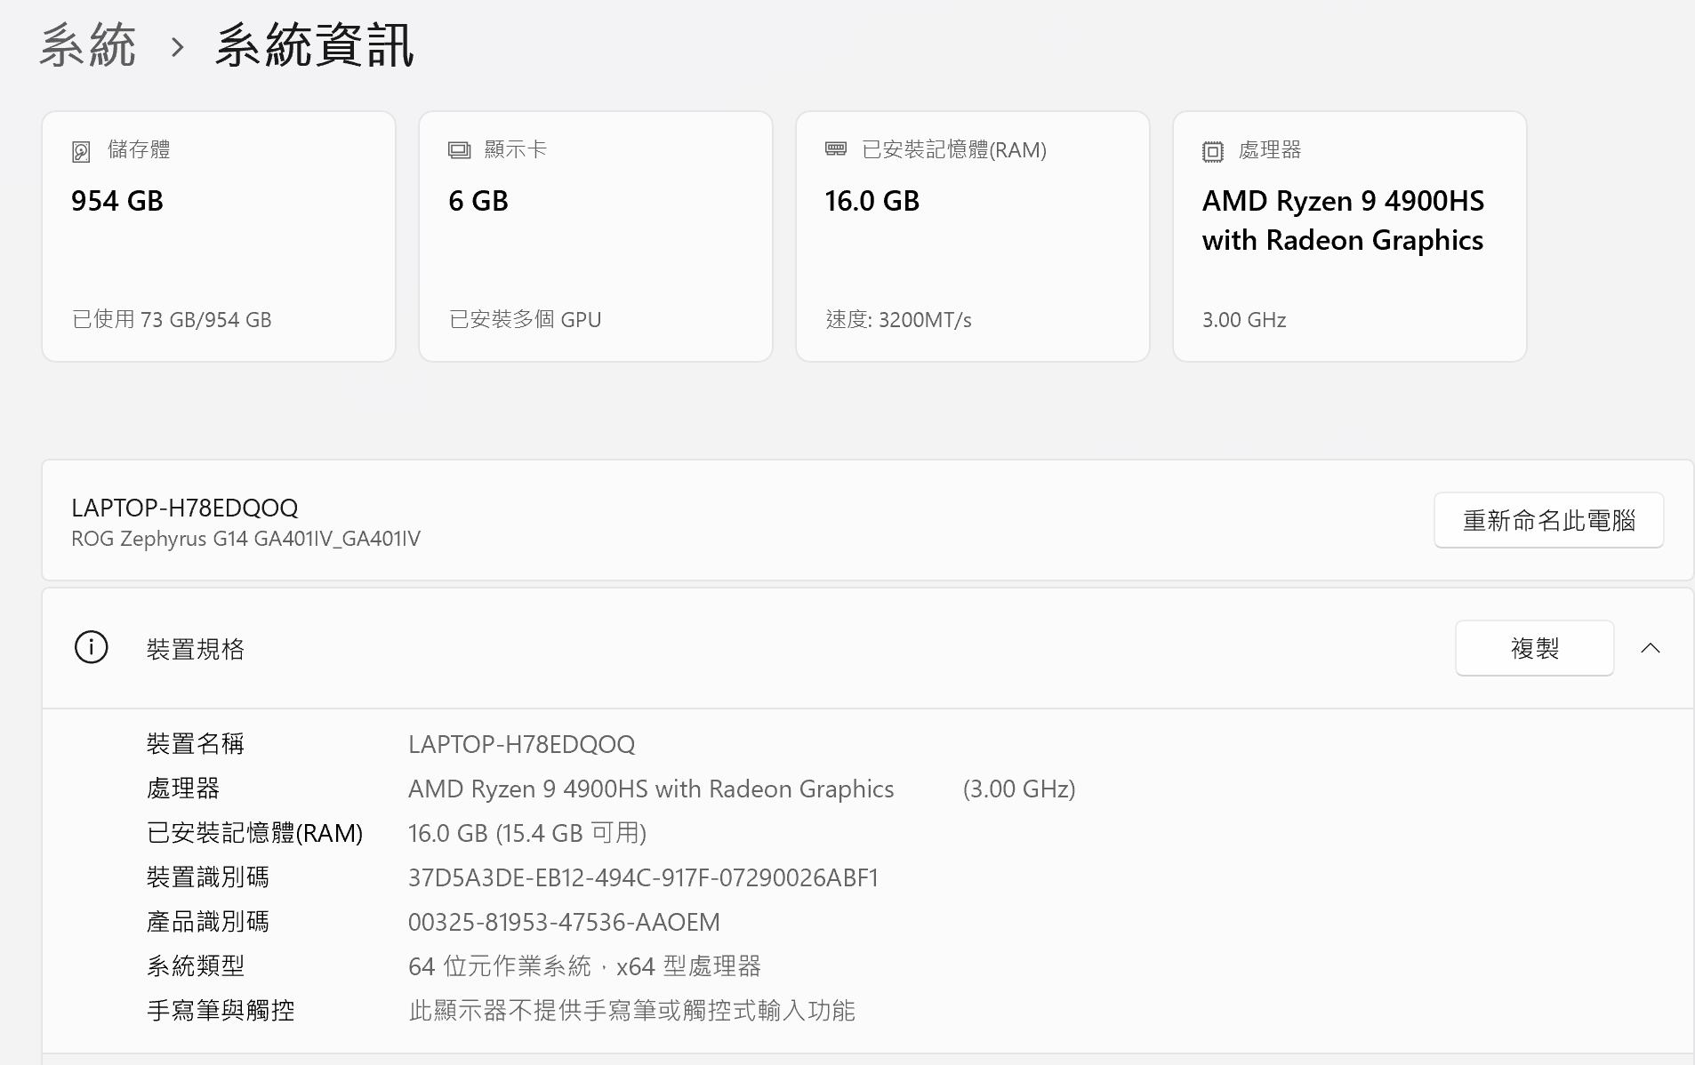The width and height of the screenshot is (1695, 1065).
Task: Collapse the 裝置規格 section with the chevron
Action: pyautogui.click(x=1650, y=648)
